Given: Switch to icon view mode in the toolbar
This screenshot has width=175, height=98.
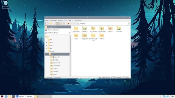Looking at the screenshot, I should (55, 23).
